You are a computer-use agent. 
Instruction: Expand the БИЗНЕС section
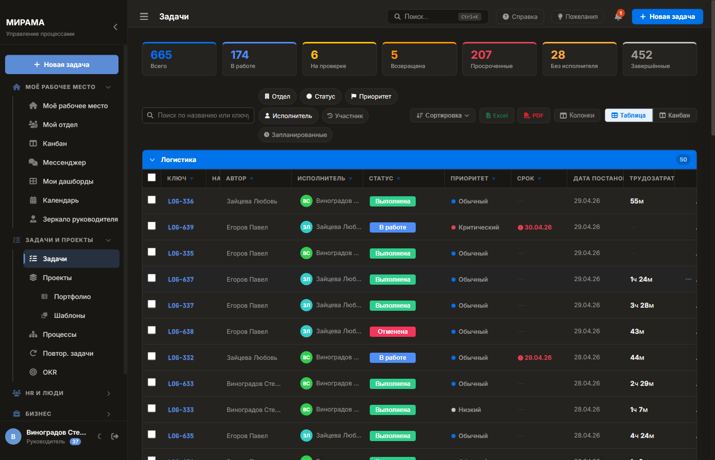pyautogui.click(x=61, y=414)
